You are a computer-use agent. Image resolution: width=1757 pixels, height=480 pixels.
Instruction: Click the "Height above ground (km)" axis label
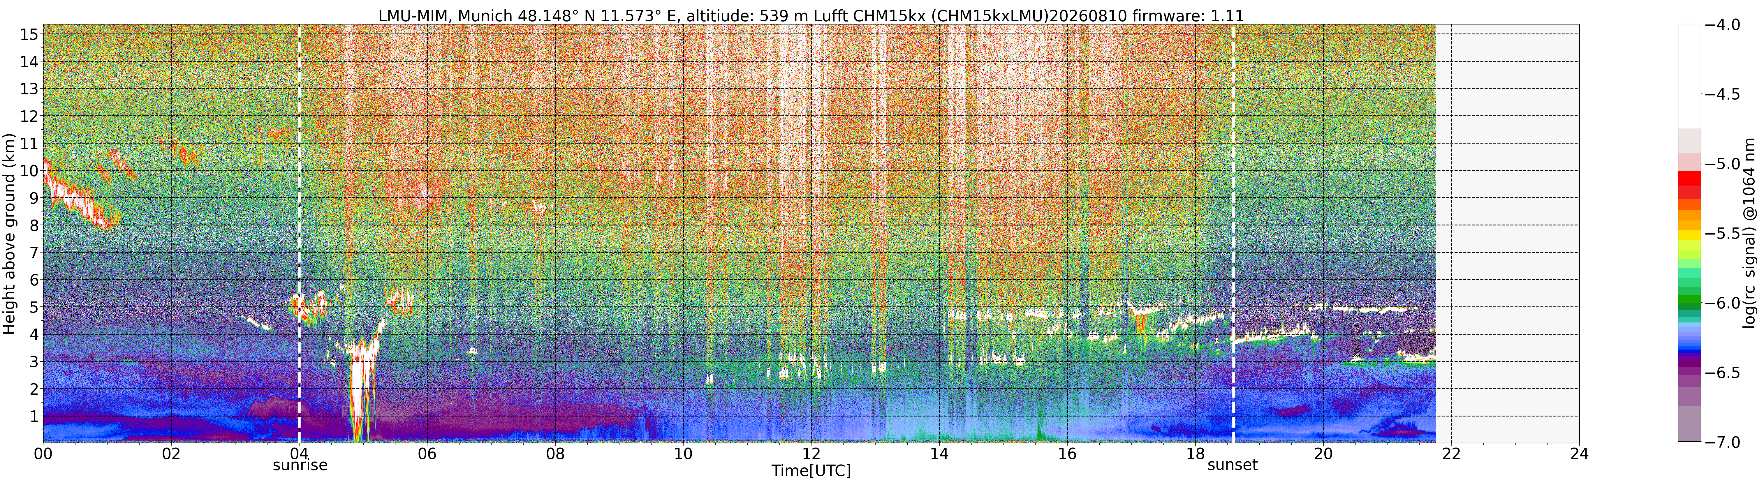[9, 234]
